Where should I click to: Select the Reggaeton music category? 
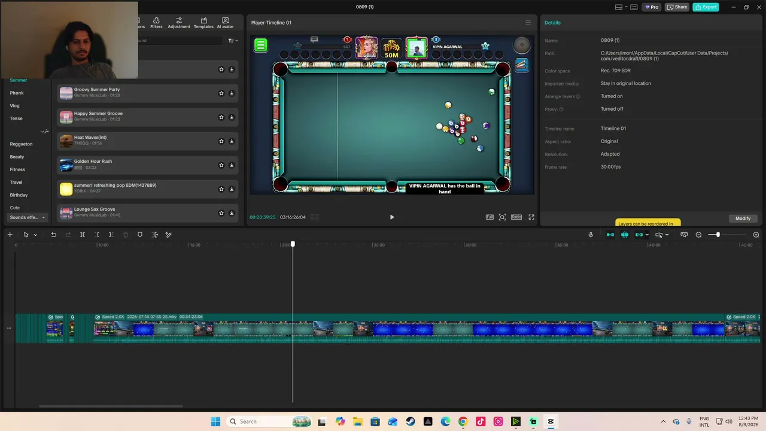(21, 144)
